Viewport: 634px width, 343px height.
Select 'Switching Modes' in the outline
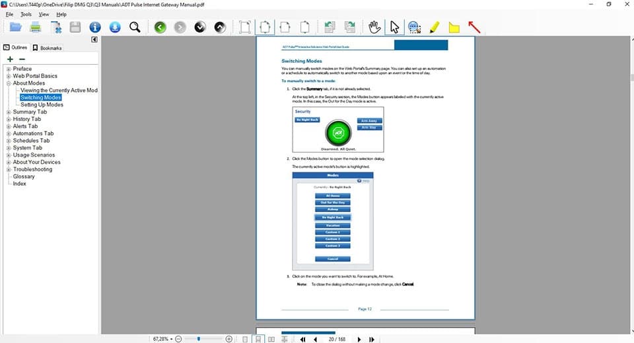coord(41,97)
